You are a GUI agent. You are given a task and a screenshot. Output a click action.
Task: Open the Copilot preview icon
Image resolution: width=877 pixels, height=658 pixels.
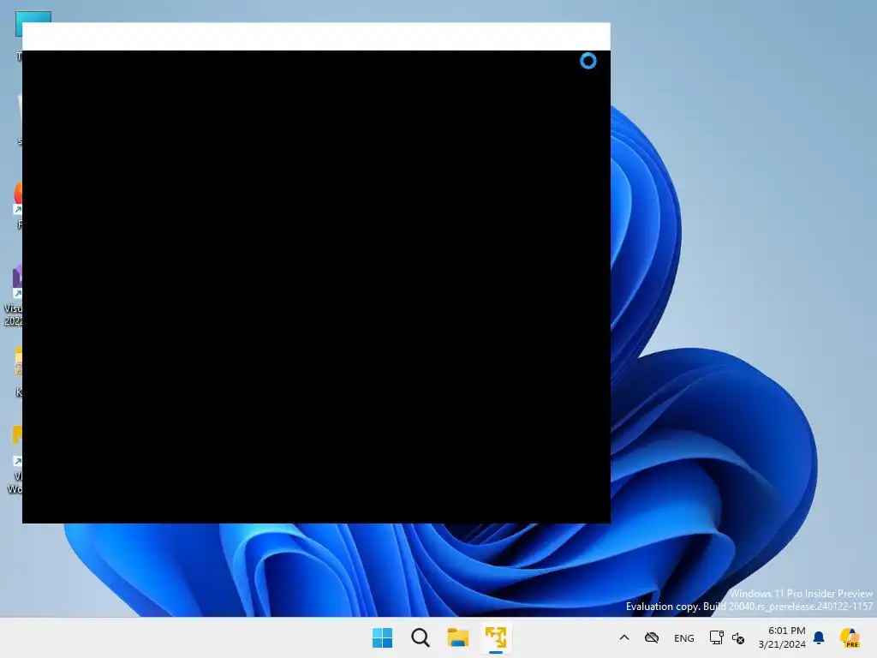tap(850, 637)
